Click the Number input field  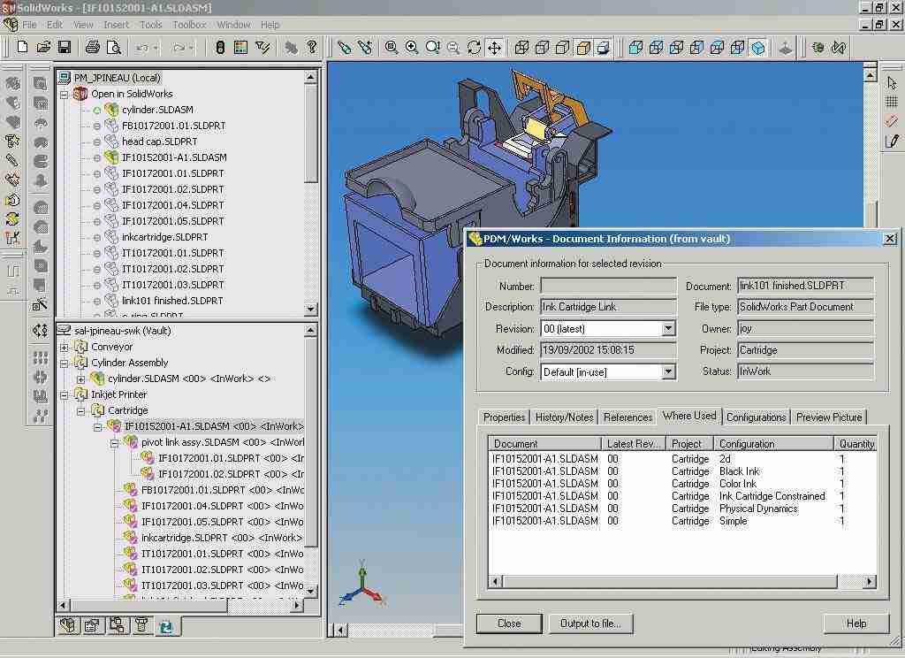pos(608,286)
